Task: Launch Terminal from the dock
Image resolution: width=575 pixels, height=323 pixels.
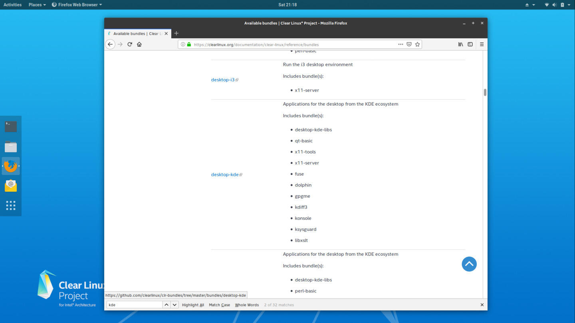Action: 11,126
